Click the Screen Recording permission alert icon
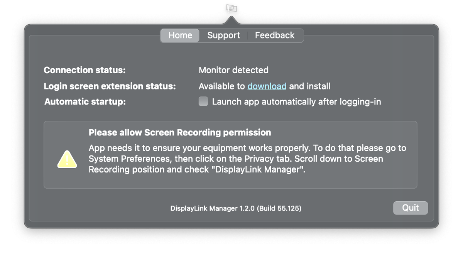The width and height of the screenshot is (463, 255). point(67,159)
